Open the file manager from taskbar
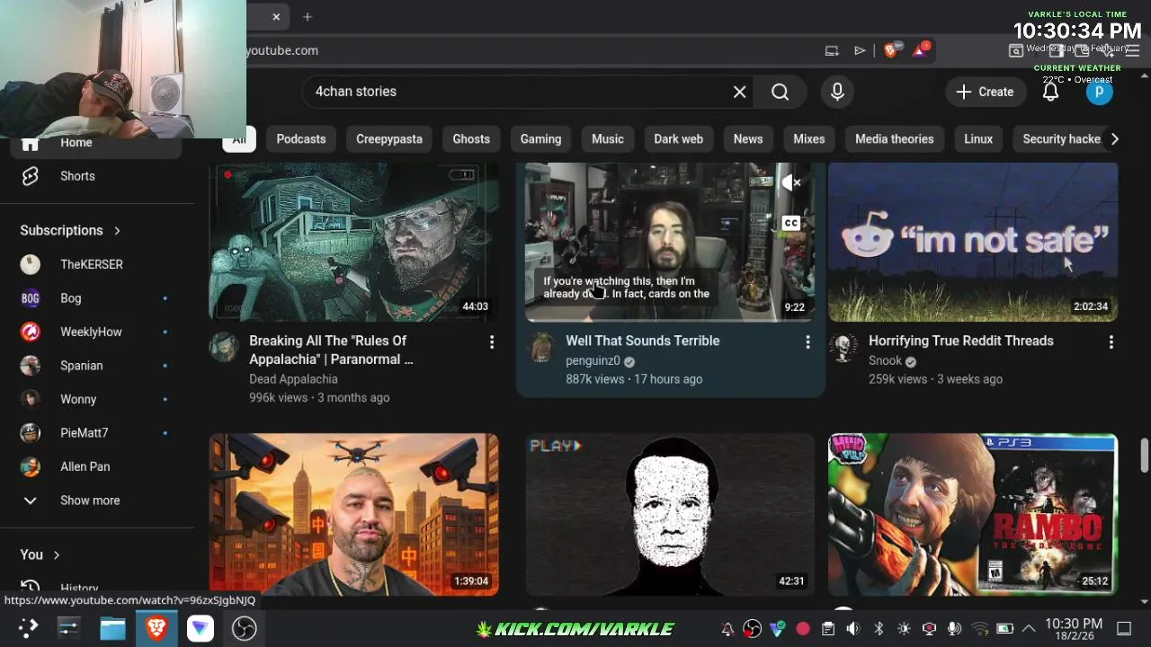The width and height of the screenshot is (1151, 647). pyautogui.click(x=112, y=628)
